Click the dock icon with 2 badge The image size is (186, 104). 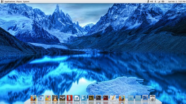coord(152,98)
